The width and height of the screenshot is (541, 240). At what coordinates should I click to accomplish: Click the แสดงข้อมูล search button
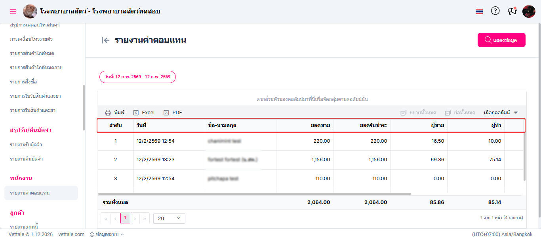501,40
